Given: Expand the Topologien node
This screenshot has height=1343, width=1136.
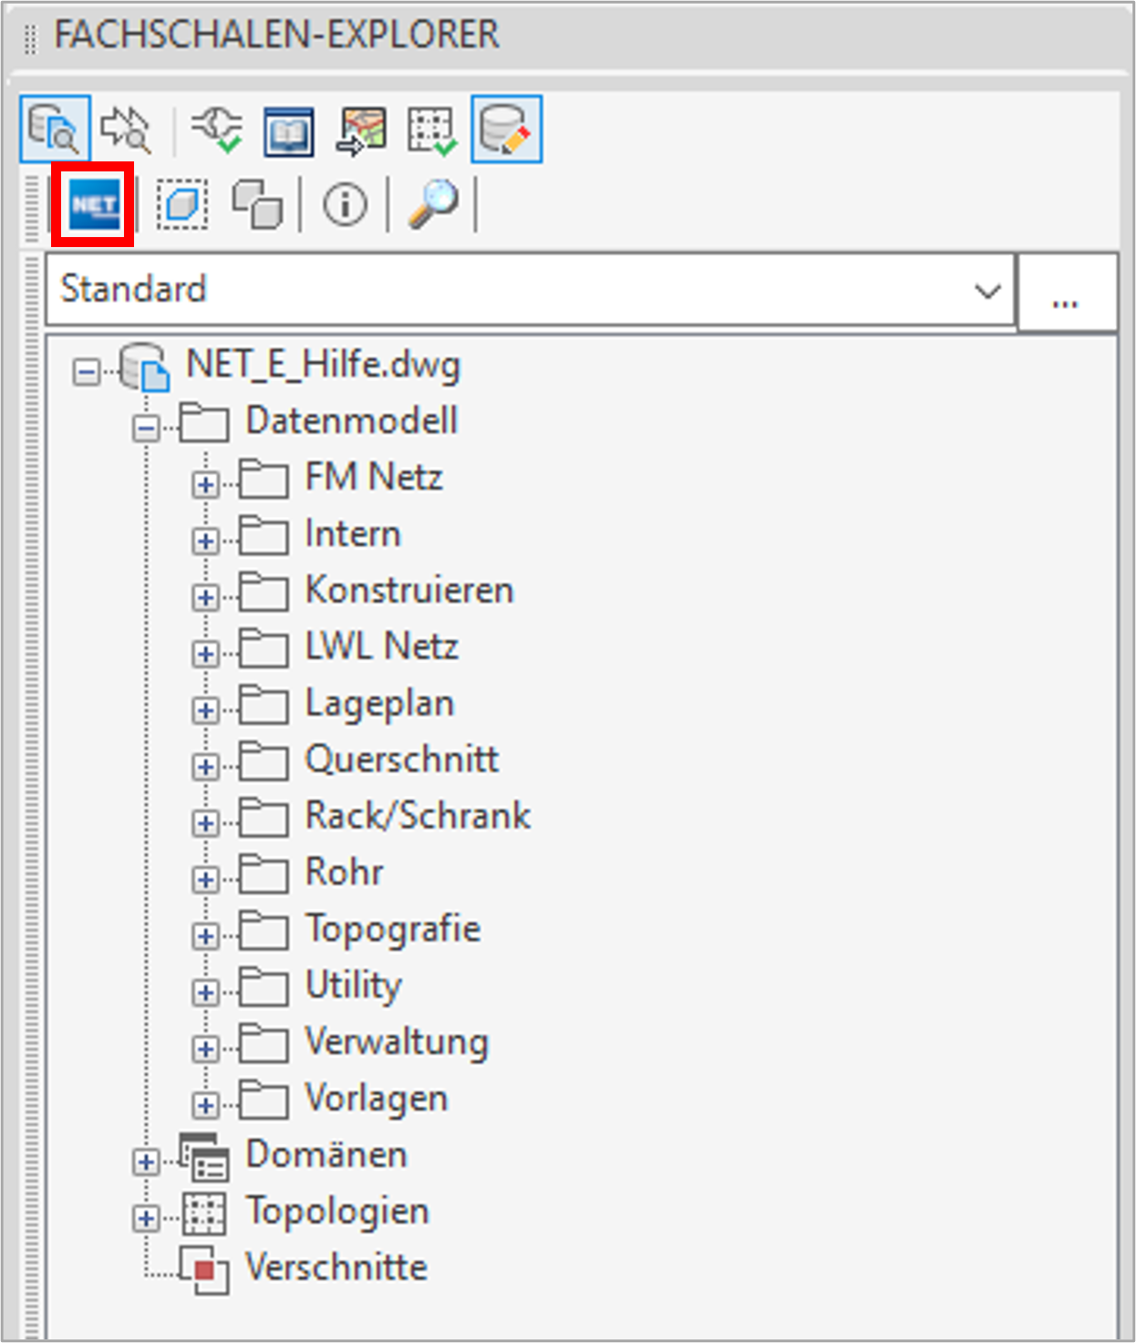Looking at the screenshot, I should click(146, 1219).
